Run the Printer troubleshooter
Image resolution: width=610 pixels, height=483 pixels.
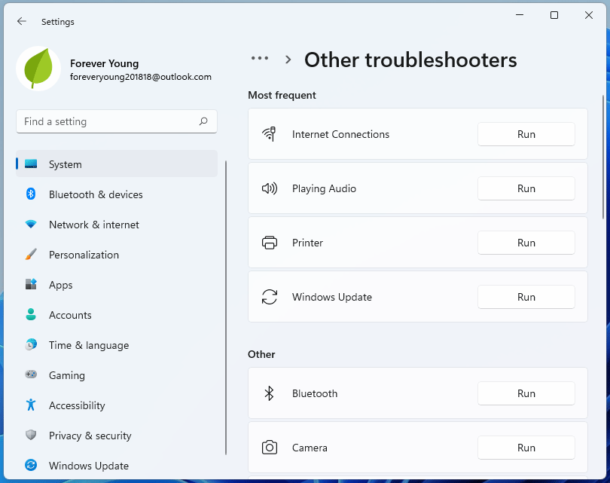click(526, 243)
